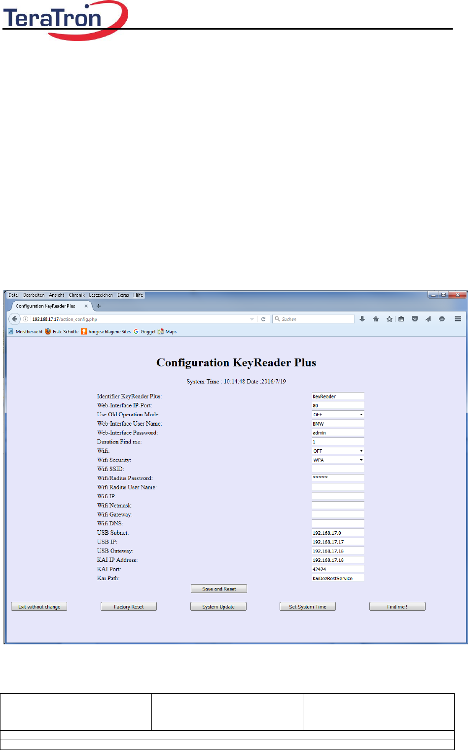The image size is (468, 750).
Task: Expand the Wifi OFF dropdown
Action: coord(338,451)
